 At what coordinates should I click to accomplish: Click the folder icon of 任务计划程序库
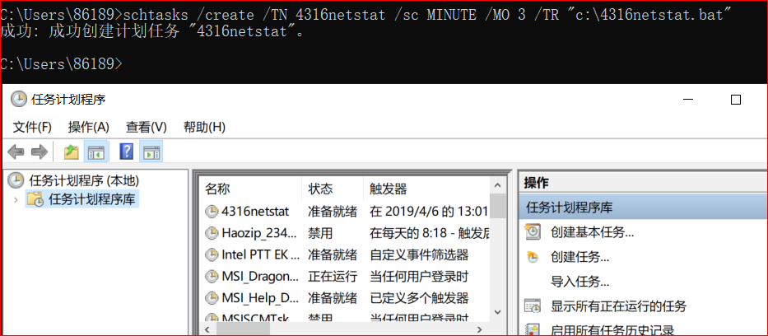35,199
